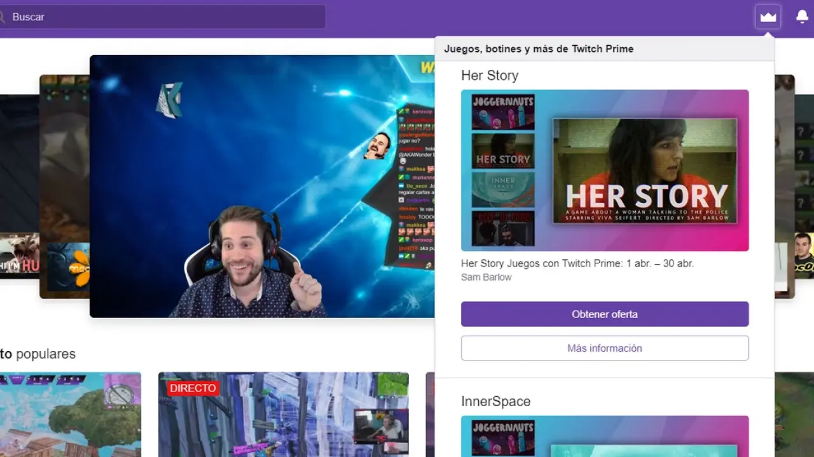This screenshot has width=814, height=457.
Task: Click in the Buscar search field
Action: (165, 17)
